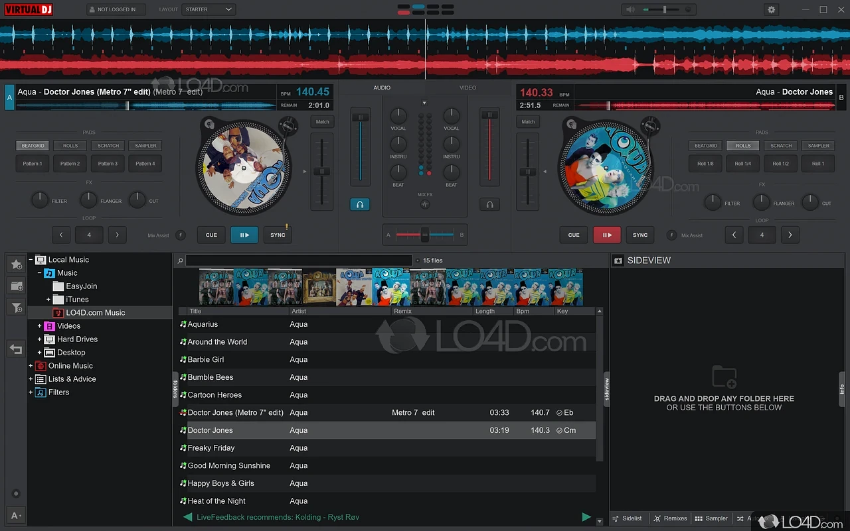The width and height of the screenshot is (850, 531).
Task: Click the small dot icon at the sidebar bottom
Action: [x=16, y=494]
